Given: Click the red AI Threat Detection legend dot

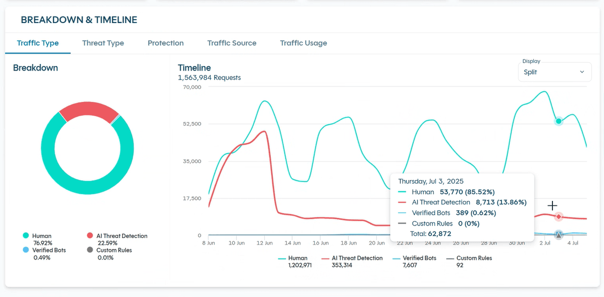Looking at the screenshot, I should tap(90, 235).
